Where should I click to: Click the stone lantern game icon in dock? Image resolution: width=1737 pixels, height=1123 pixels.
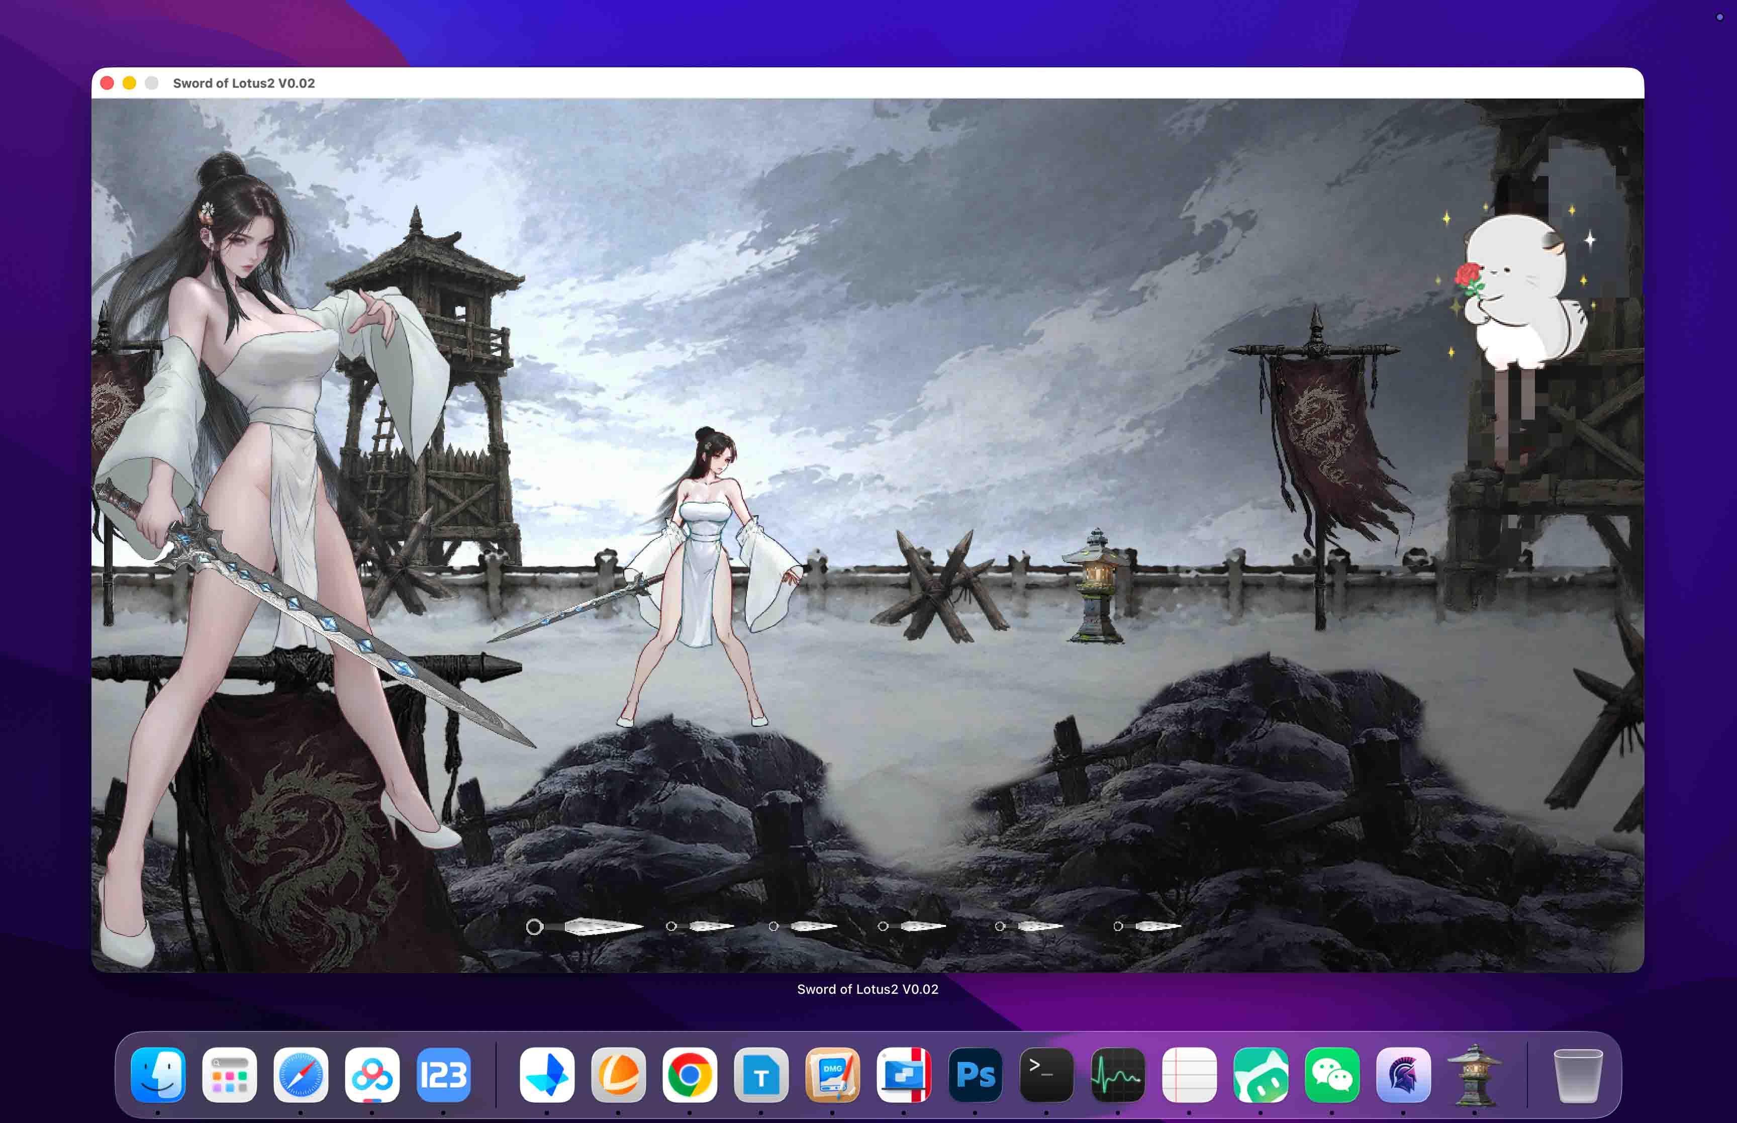pyautogui.click(x=1474, y=1075)
